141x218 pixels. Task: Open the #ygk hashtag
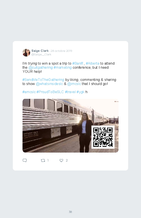pos(81,92)
